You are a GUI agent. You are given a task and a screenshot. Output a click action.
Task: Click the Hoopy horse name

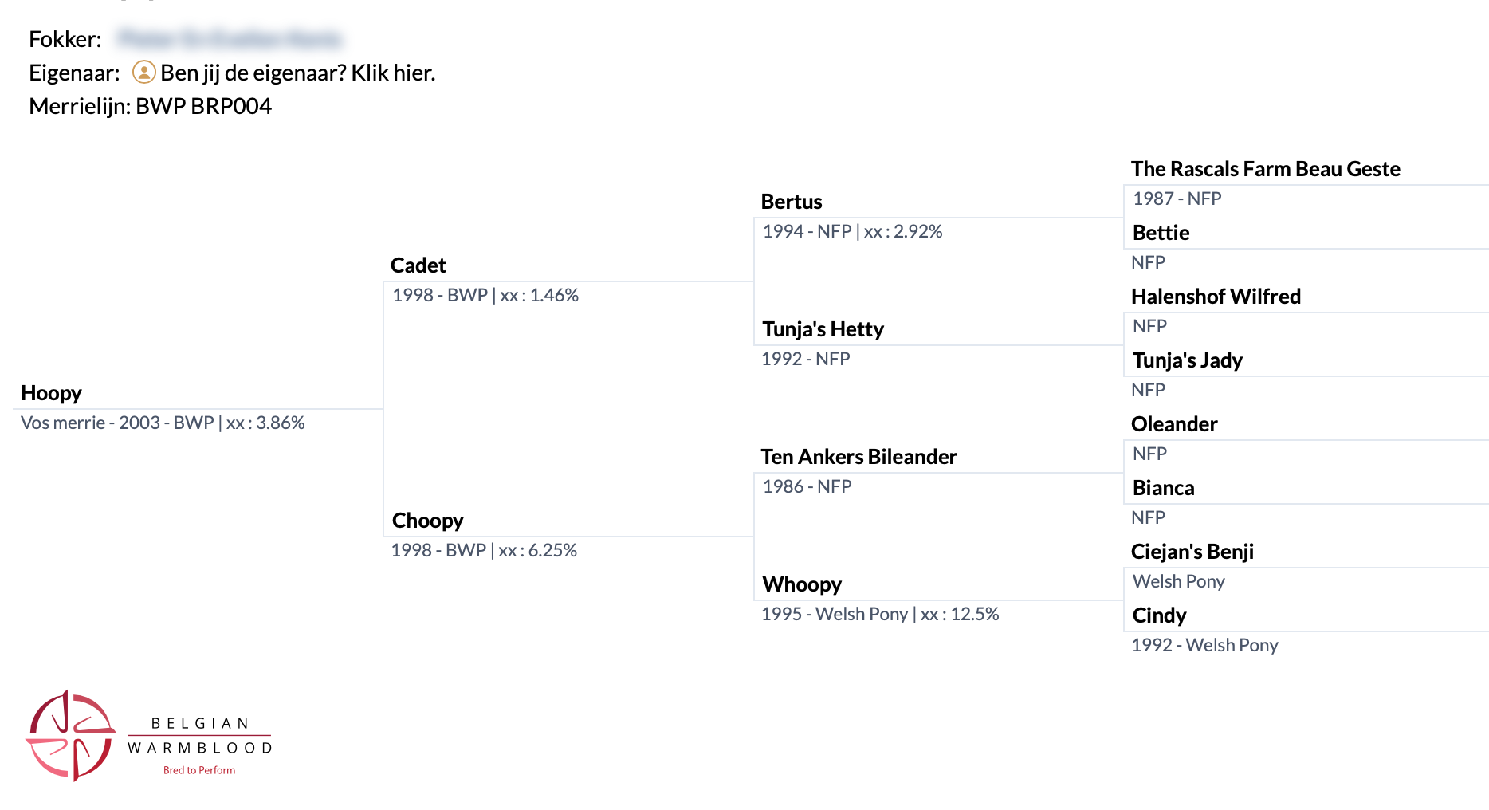tap(51, 393)
